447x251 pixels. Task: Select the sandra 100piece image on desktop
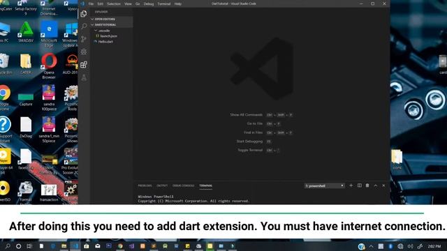click(x=49, y=98)
